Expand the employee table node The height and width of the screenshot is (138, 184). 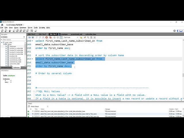click(6, 47)
